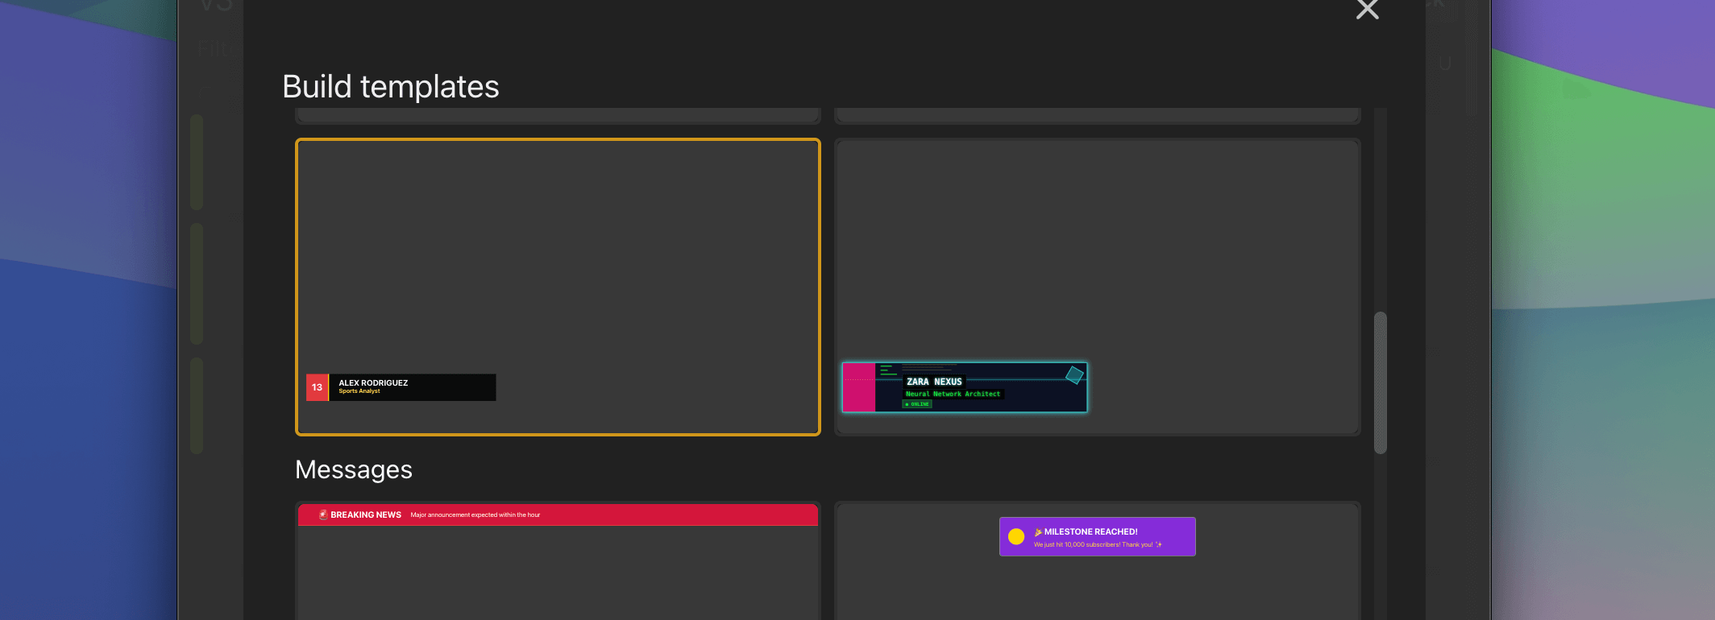1715x620 pixels.
Task: Click the Sports Analyst subtitle text
Action: point(359,391)
